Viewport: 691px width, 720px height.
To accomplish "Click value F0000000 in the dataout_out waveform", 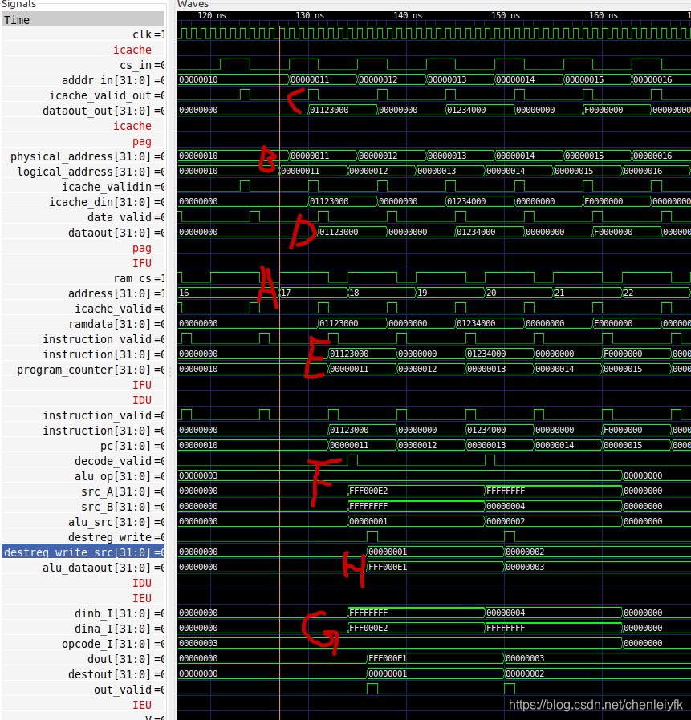I will point(604,110).
